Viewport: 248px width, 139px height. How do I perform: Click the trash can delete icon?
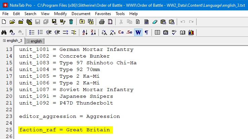tap(71, 22)
